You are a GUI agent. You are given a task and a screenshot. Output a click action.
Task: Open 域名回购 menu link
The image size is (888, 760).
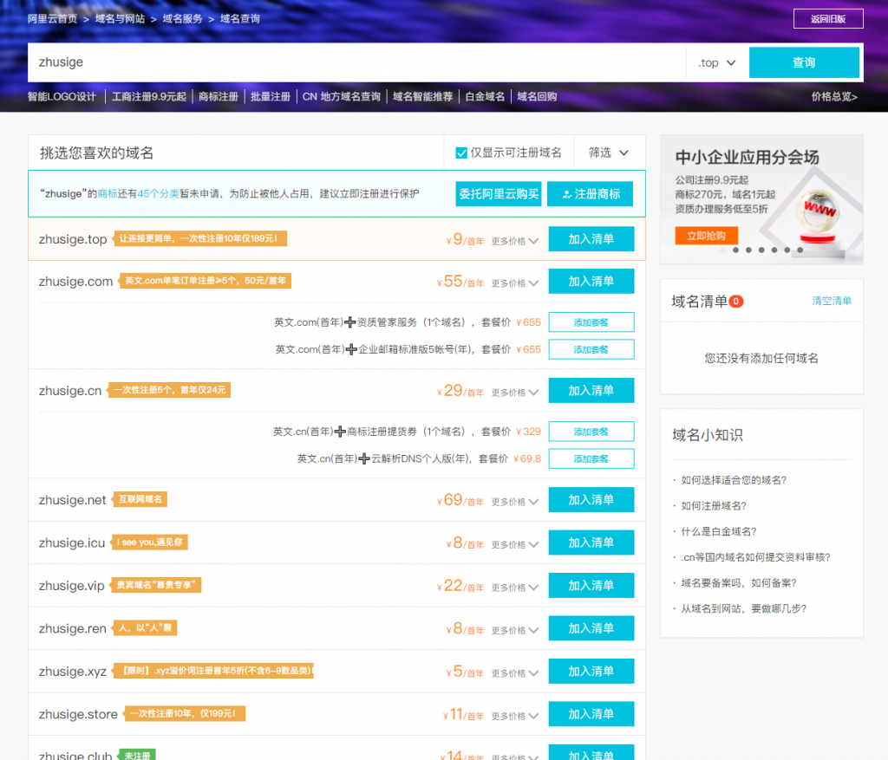(537, 97)
